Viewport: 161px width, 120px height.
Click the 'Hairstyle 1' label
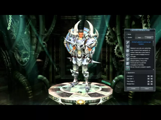130,76
